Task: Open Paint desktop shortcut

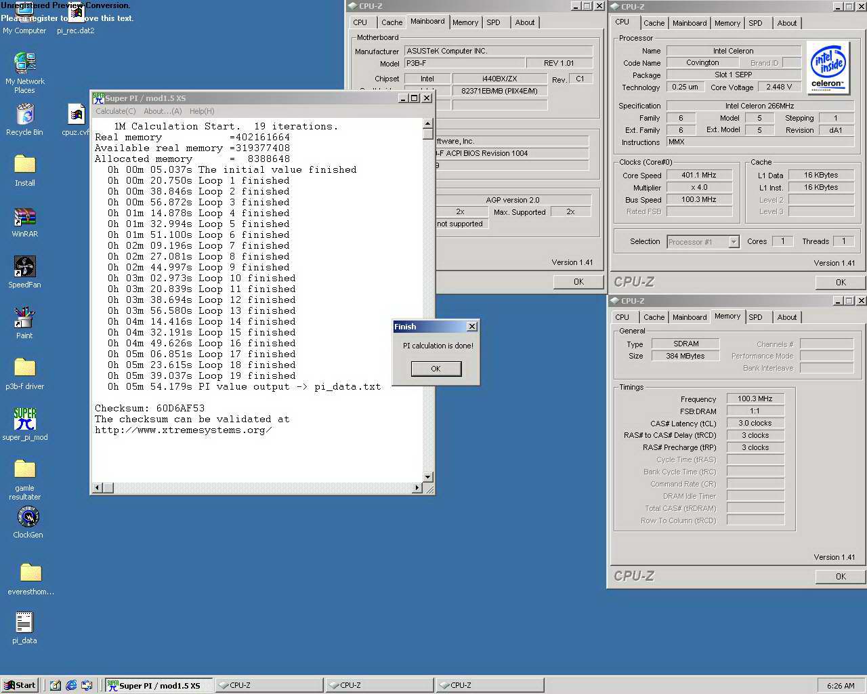Action: click(25, 323)
